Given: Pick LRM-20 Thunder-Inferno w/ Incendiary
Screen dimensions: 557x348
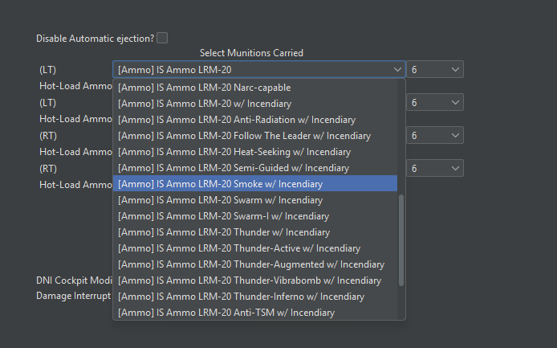Looking at the screenshot, I should pyautogui.click(x=241, y=297).
